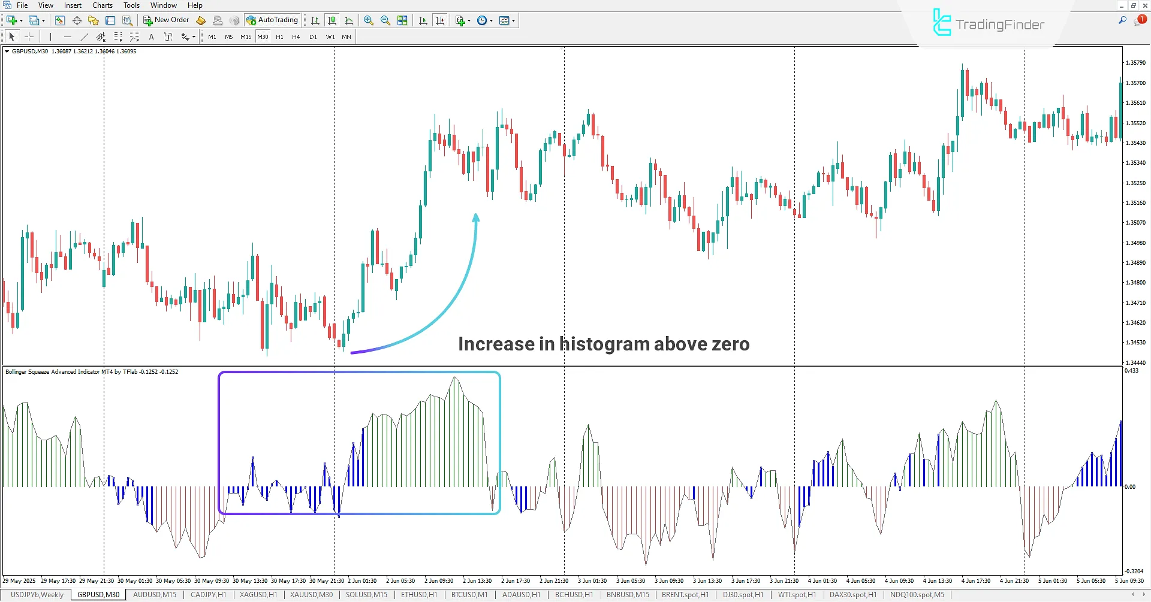Switch chart to bar chart mode
This screenshot has width=1151, height=602.
pos(314,20)
